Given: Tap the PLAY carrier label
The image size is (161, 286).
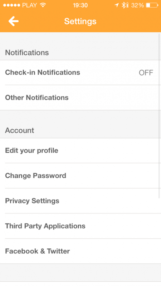Looking at the screenshot, I should (x=29, y=5).
